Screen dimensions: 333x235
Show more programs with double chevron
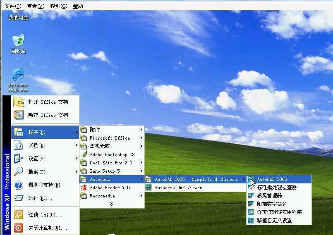(x=112, y=204)
